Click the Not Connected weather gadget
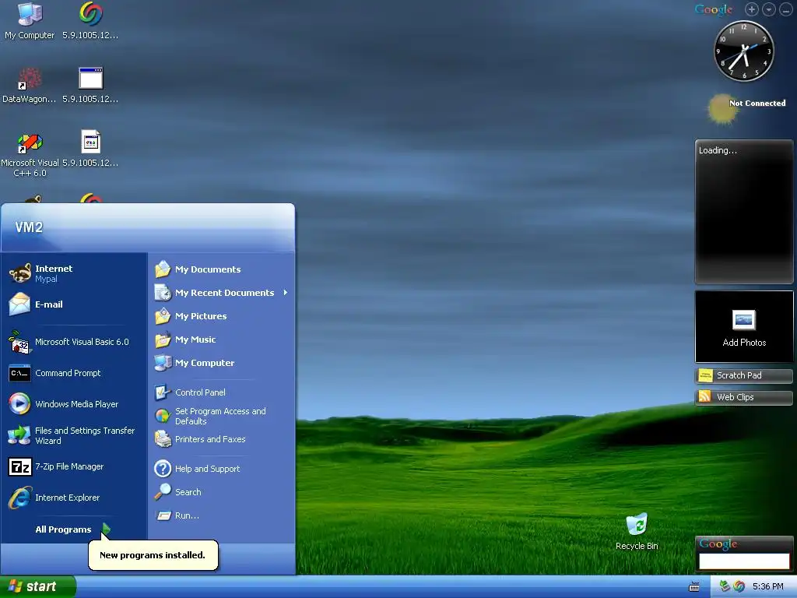 pyautogui.click(x=747, y=107)
